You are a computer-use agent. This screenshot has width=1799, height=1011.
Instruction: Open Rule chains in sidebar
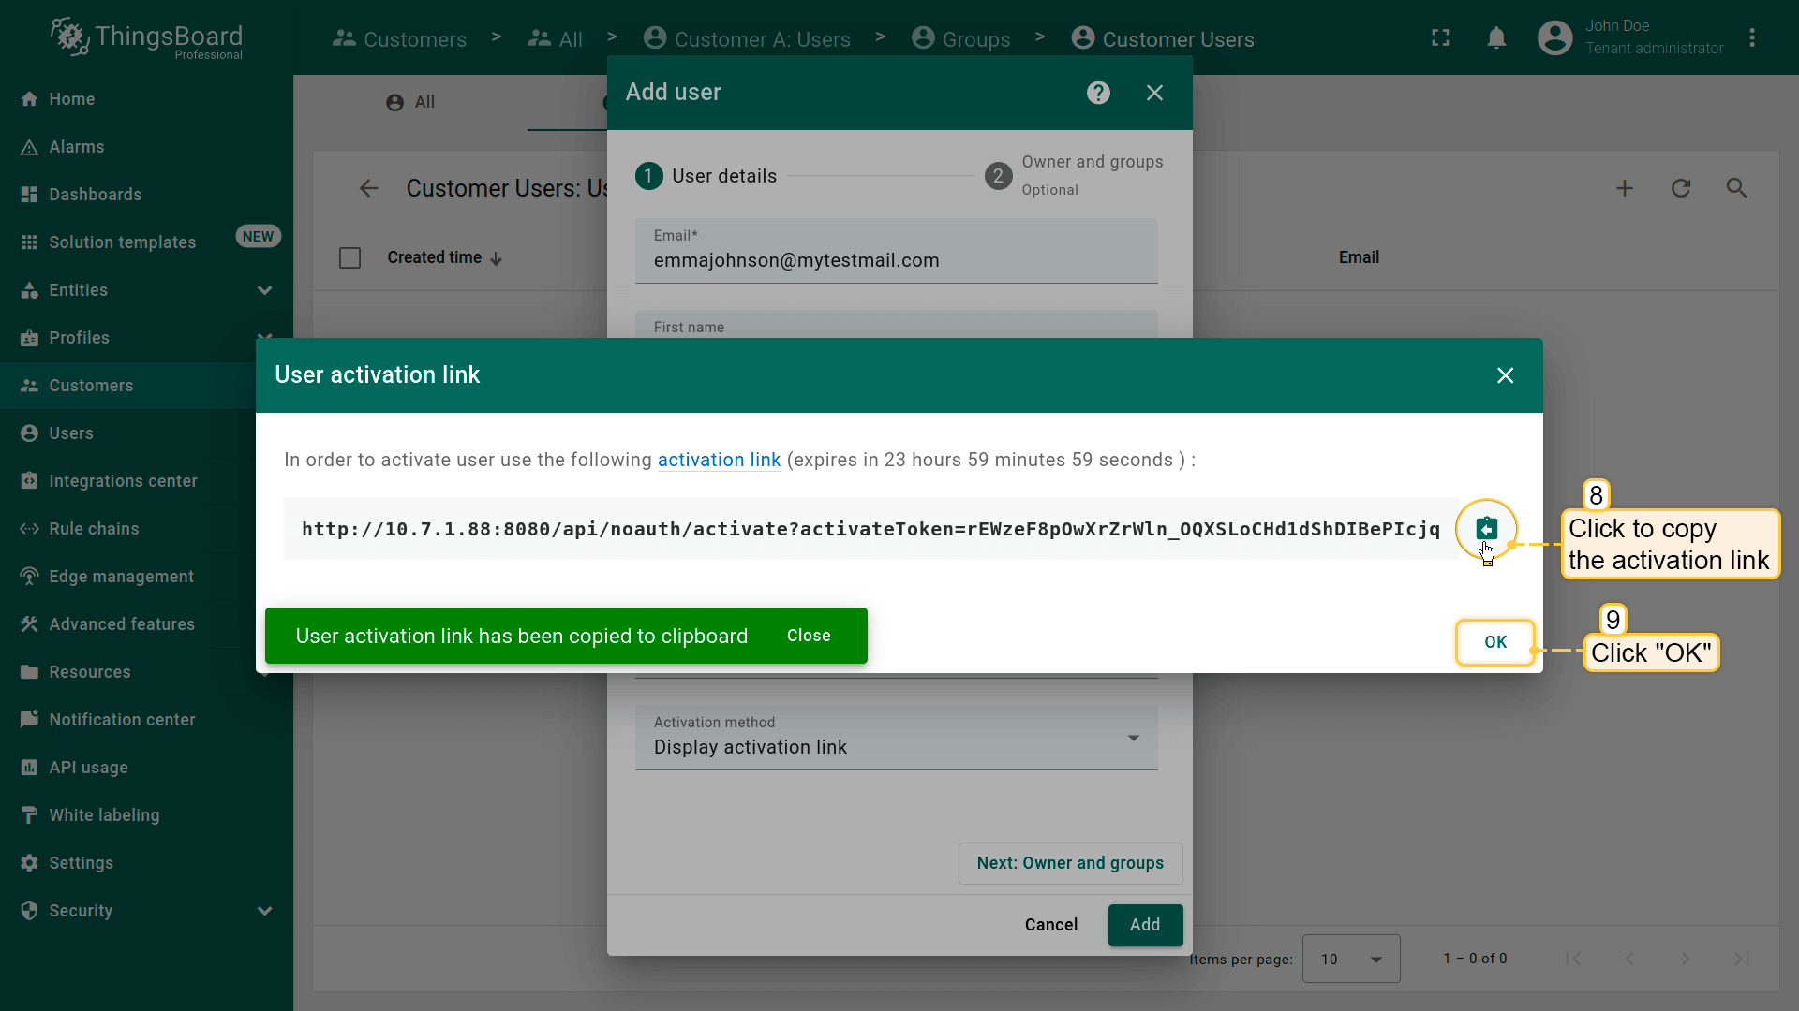[94, 529]
